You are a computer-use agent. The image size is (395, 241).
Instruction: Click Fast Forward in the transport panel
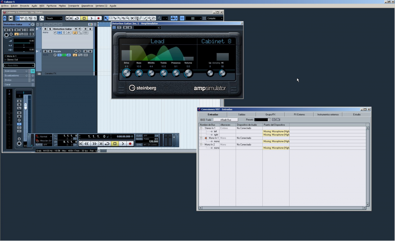[94, 144]
